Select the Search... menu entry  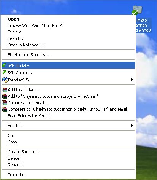[68, 38]
